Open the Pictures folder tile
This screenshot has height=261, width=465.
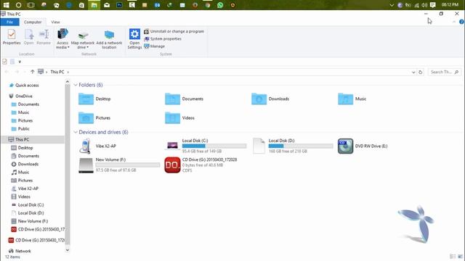pos(94,117)
